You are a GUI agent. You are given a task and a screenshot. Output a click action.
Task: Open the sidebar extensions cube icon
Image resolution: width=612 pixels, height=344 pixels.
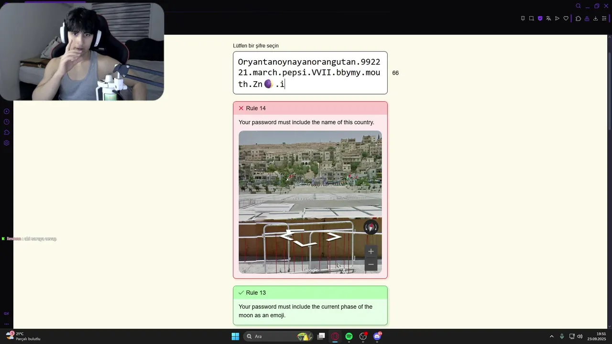7,132
